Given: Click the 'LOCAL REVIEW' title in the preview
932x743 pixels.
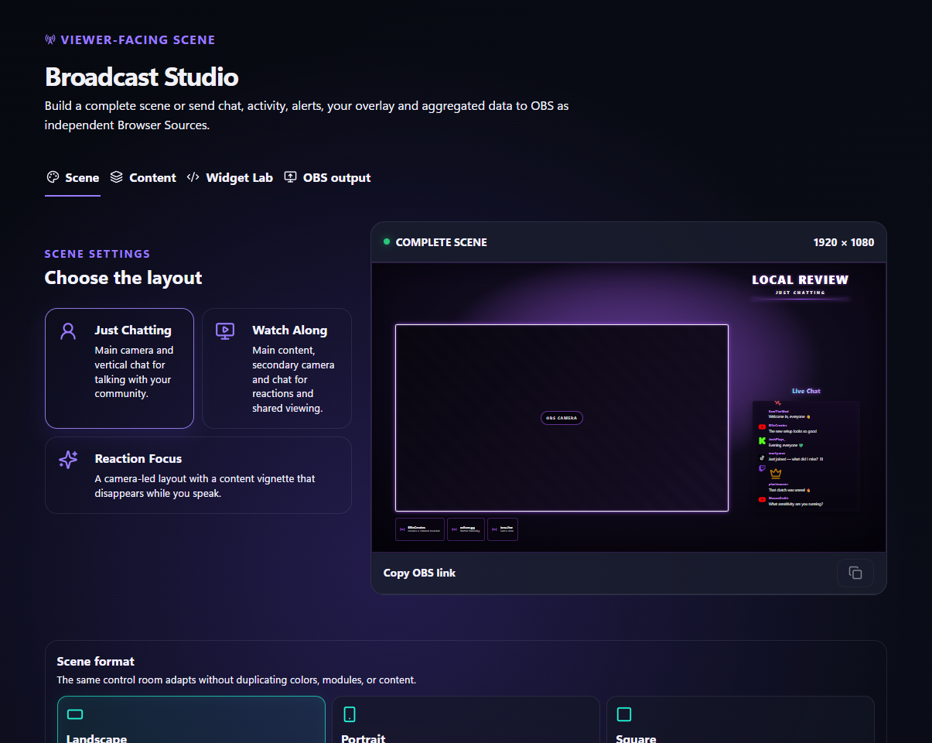Looking at the screenshot, I should tap(800, 280).
